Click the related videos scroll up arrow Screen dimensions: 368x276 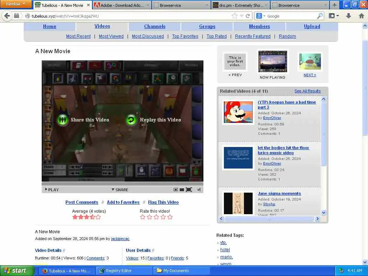324,99
